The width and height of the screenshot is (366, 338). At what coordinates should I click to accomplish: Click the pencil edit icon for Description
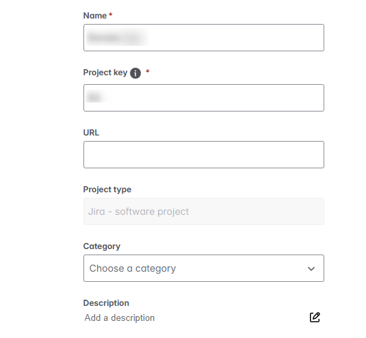click(x=315, y=317)
